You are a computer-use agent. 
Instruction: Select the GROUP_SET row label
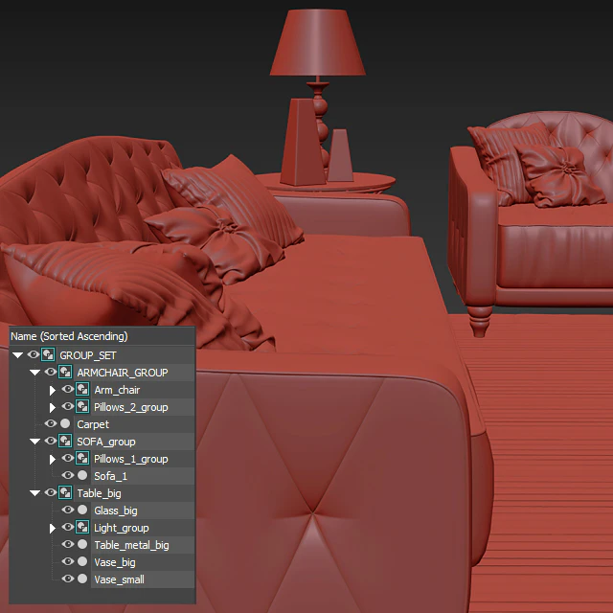tap(88, 355)
